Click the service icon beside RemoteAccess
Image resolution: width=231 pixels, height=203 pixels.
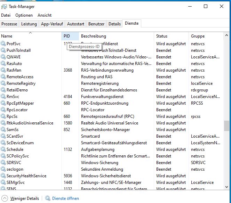3,77
